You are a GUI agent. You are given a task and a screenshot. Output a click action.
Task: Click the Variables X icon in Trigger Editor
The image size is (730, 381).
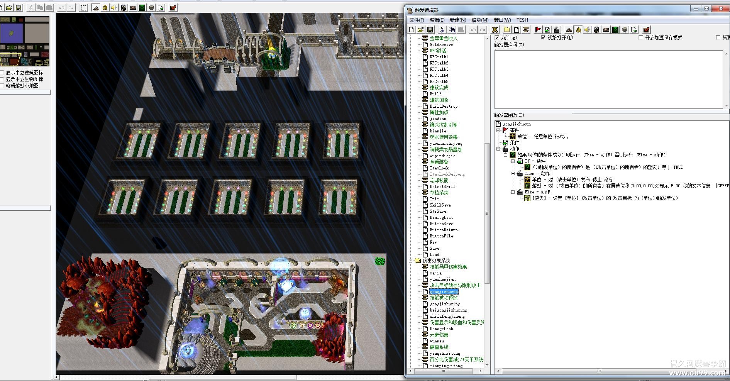pos(495,30)
